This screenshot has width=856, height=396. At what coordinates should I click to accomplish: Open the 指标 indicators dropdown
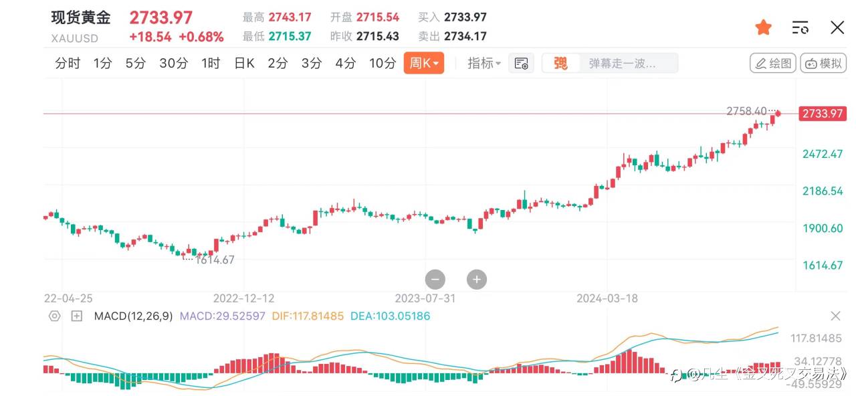click(484, 64)
